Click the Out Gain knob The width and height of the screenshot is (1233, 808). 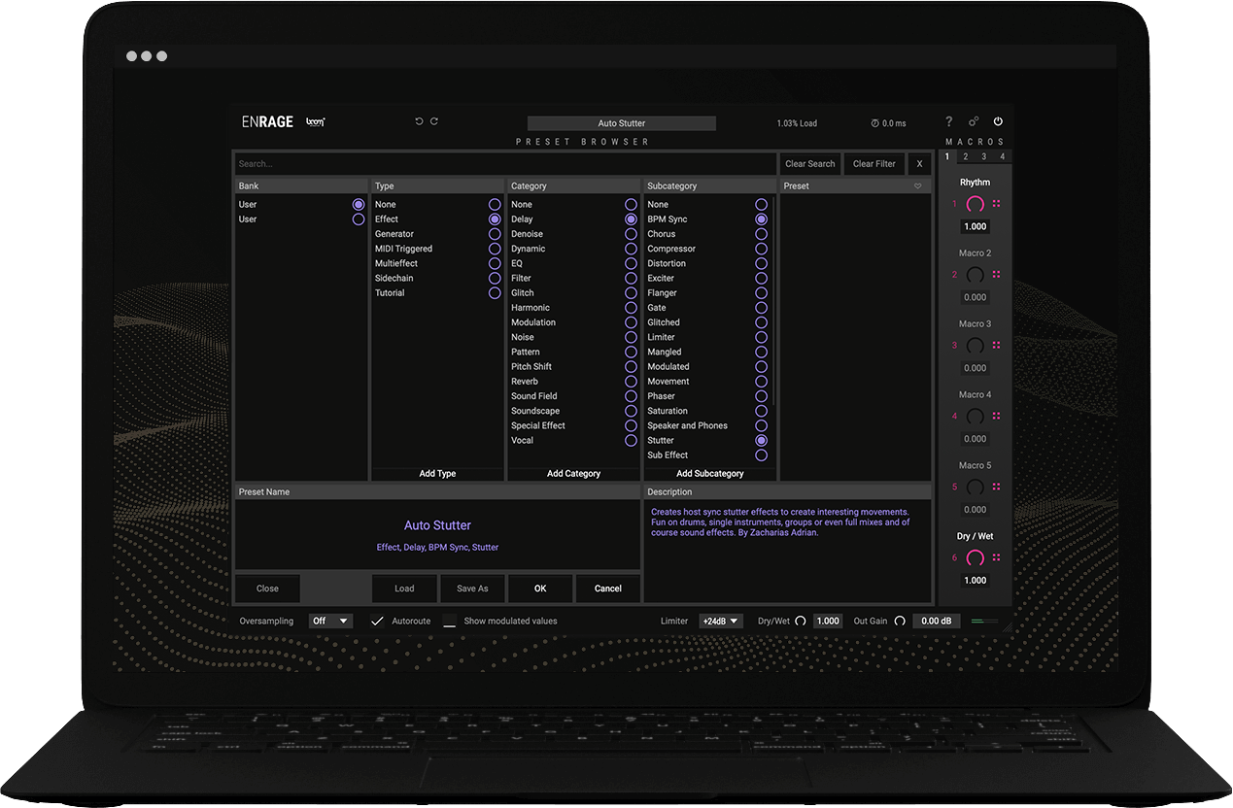[900, 622]
